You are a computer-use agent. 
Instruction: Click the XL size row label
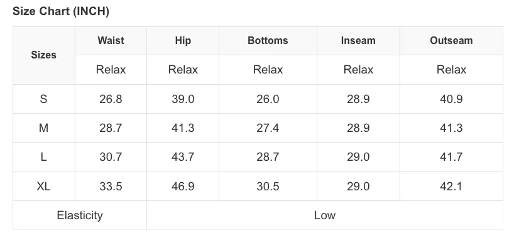coord(44,186)
